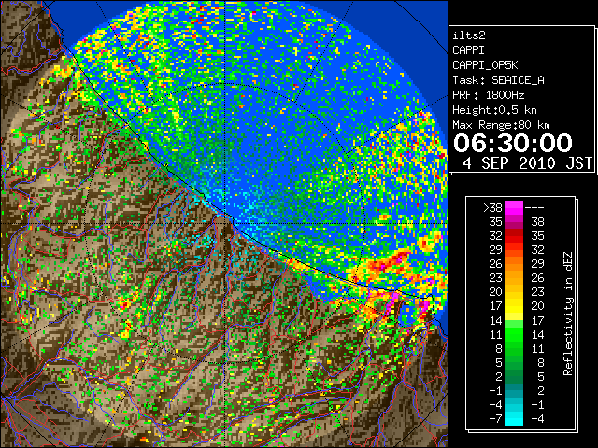Click the '>38' legend value label
This screenshot has height=448, width=598.
(x=492, y=208)
